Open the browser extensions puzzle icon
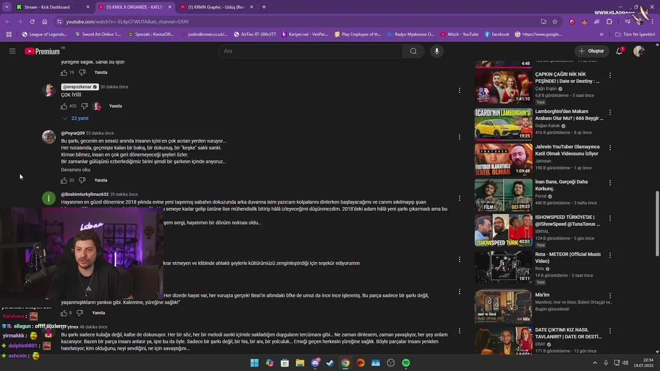Image resolution: width=660 pixels, height=371 pixels. pos(609,22)
